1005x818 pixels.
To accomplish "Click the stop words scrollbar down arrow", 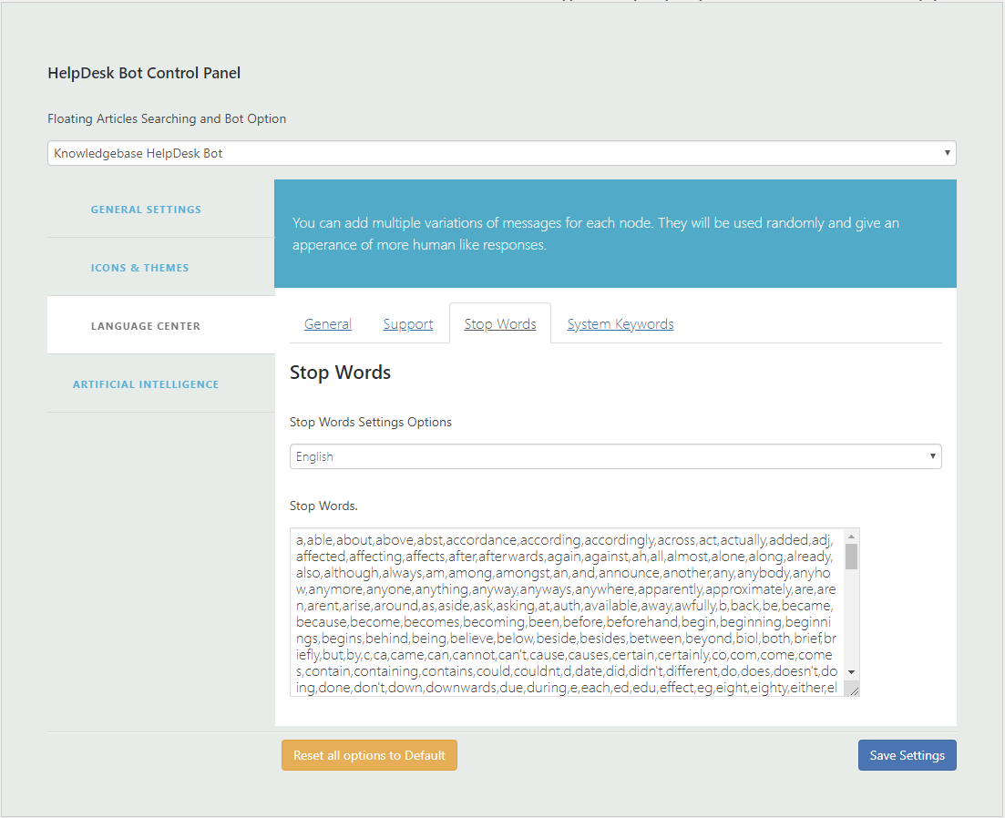I will [x=851, y=672].
